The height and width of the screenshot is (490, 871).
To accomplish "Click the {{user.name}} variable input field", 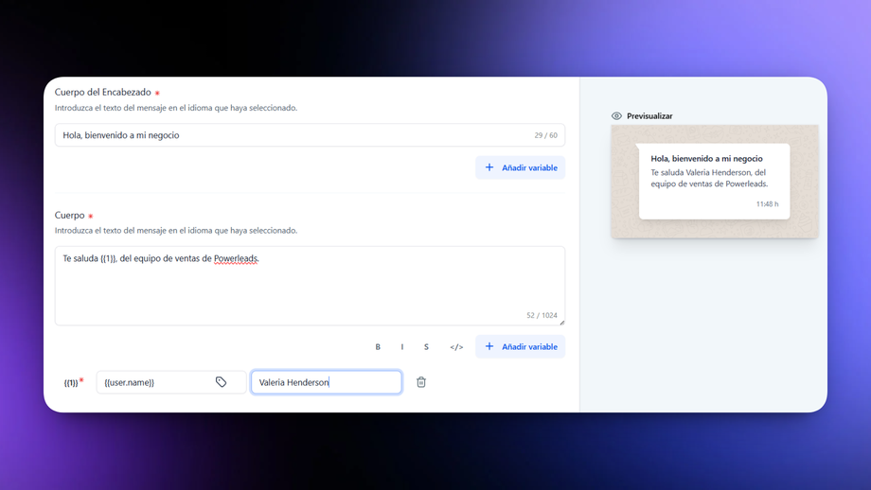I will 171,382.
